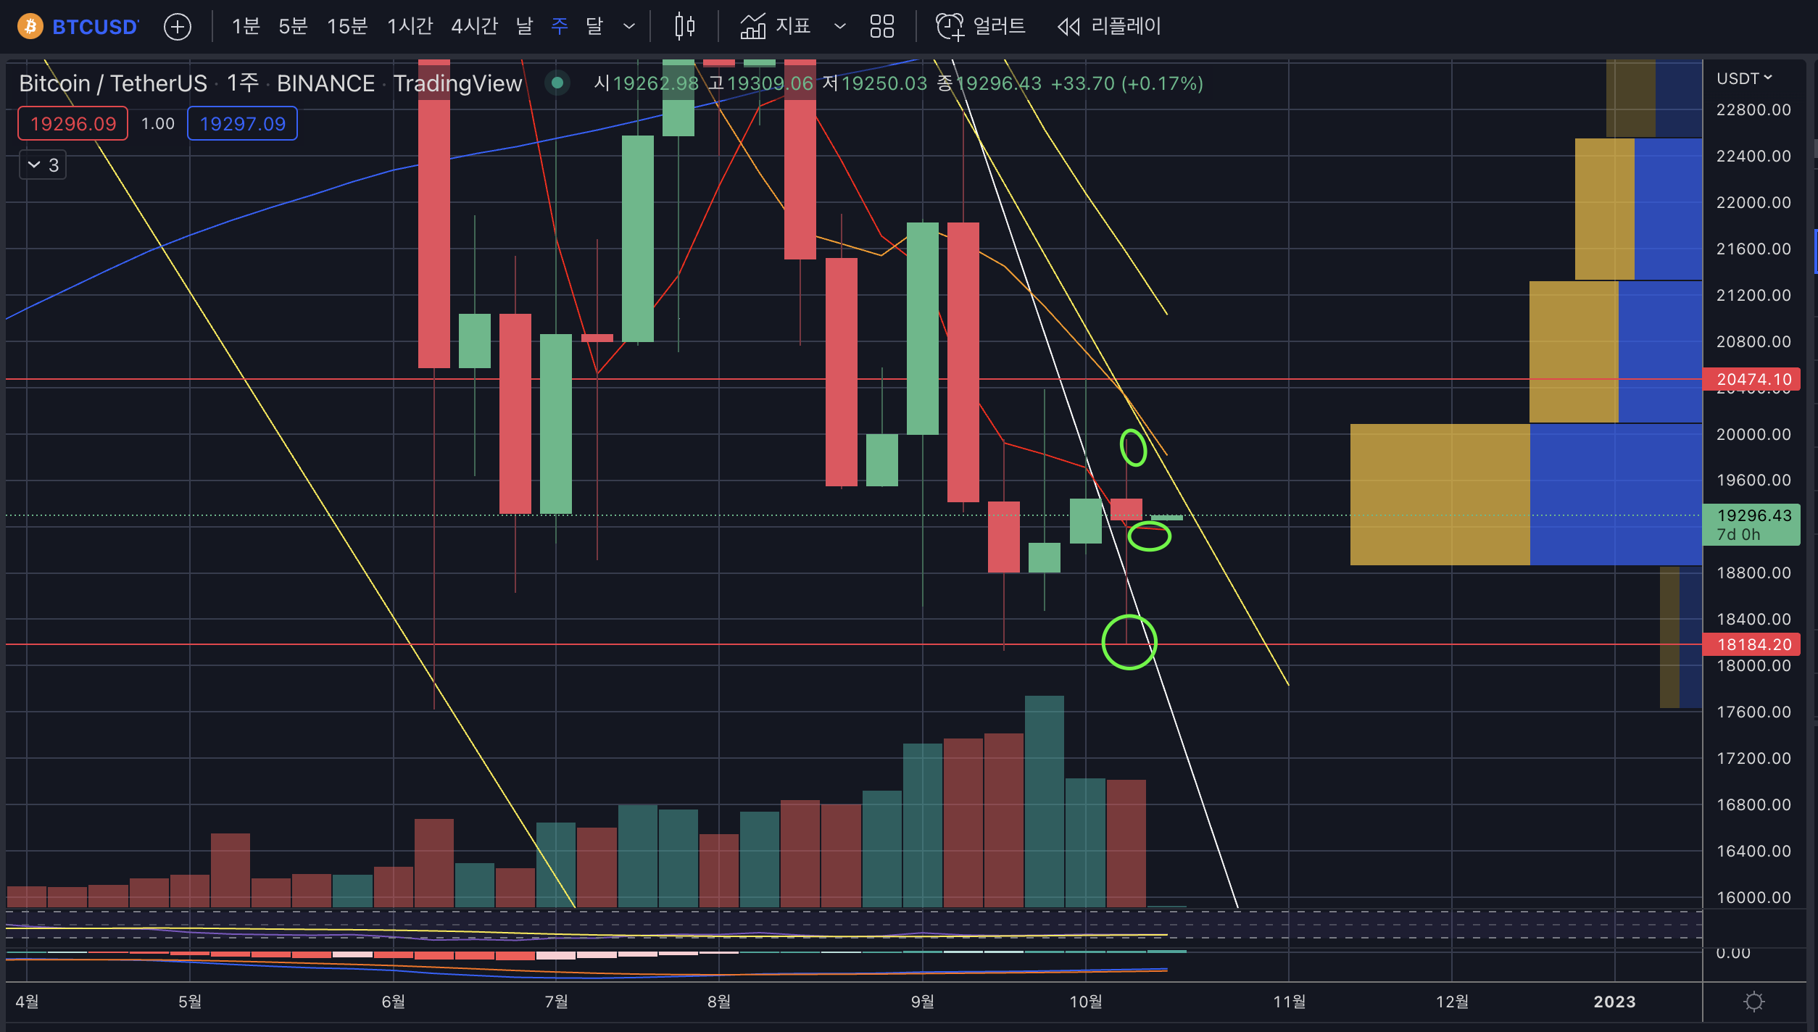Select the 1주 weekly timeframe
Screen dimensions: 1818x1032
click(x=559, y=27)
